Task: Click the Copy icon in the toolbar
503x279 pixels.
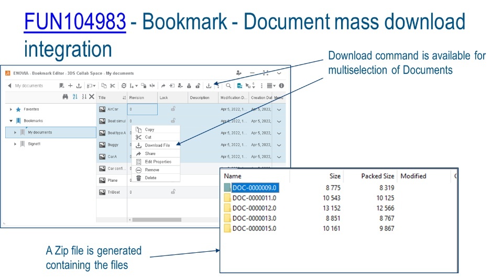Action: click(x=104, y=85)
